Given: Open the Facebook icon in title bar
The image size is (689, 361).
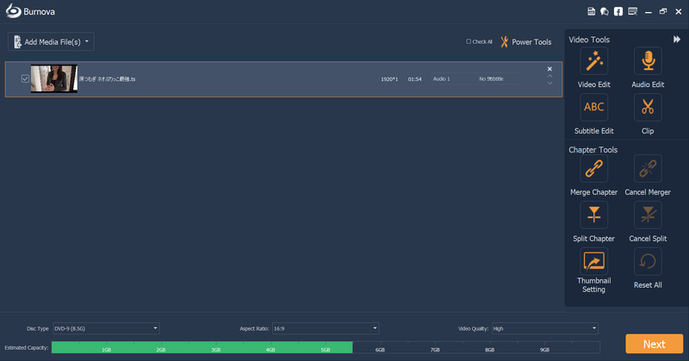Looking at the screenshot, I should (618, 11).
